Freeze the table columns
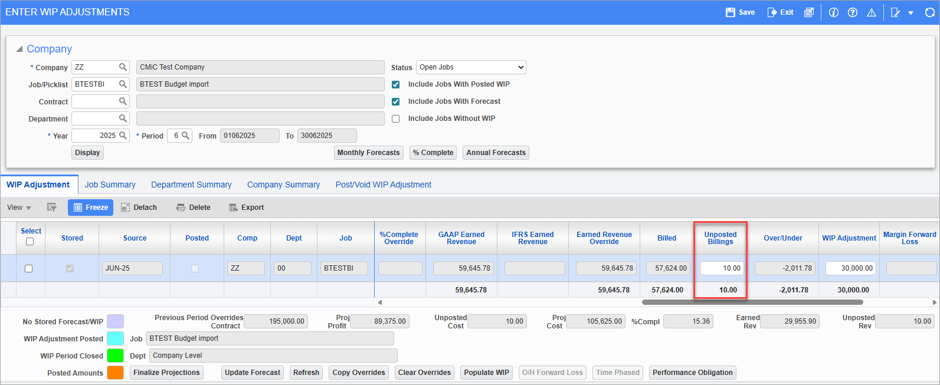940x385 pixels. [91, 208]
